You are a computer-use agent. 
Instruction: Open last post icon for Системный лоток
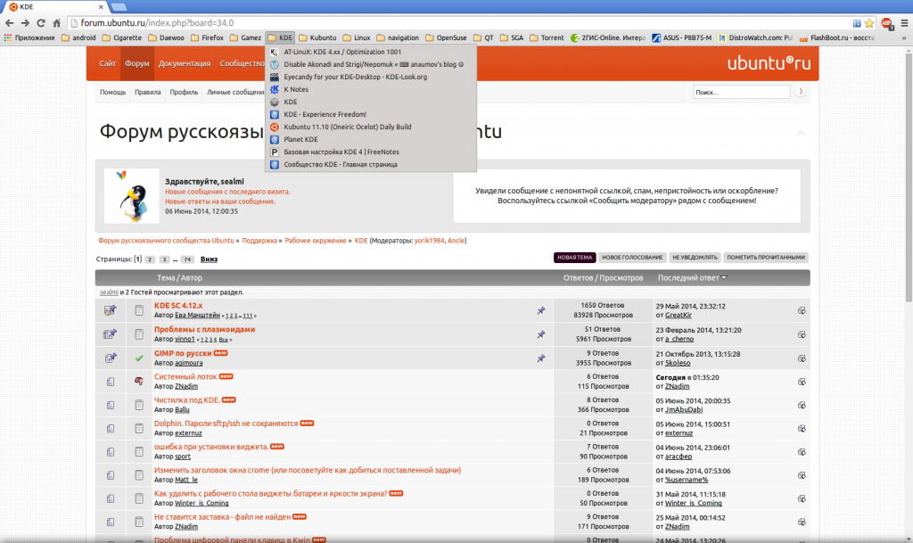(802, 382)
